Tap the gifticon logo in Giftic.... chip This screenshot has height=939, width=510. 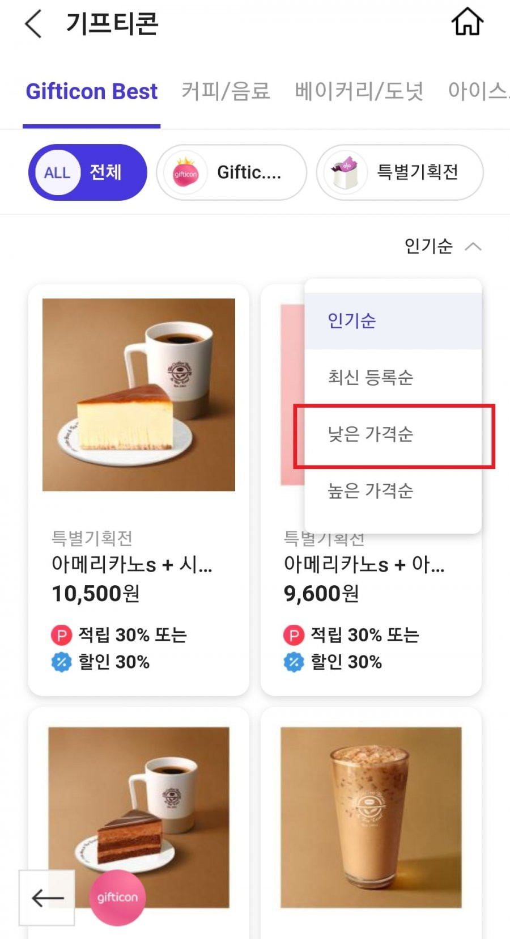(185, 173)
